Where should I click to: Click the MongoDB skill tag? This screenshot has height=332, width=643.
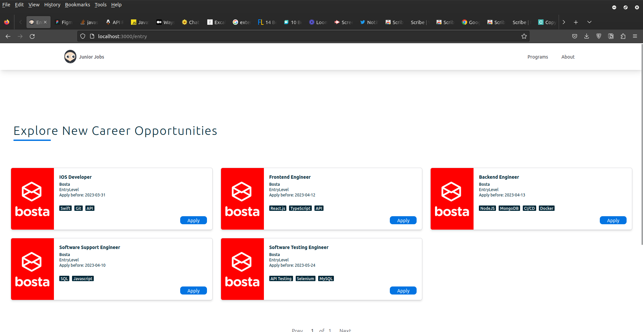tap(509, 208)
